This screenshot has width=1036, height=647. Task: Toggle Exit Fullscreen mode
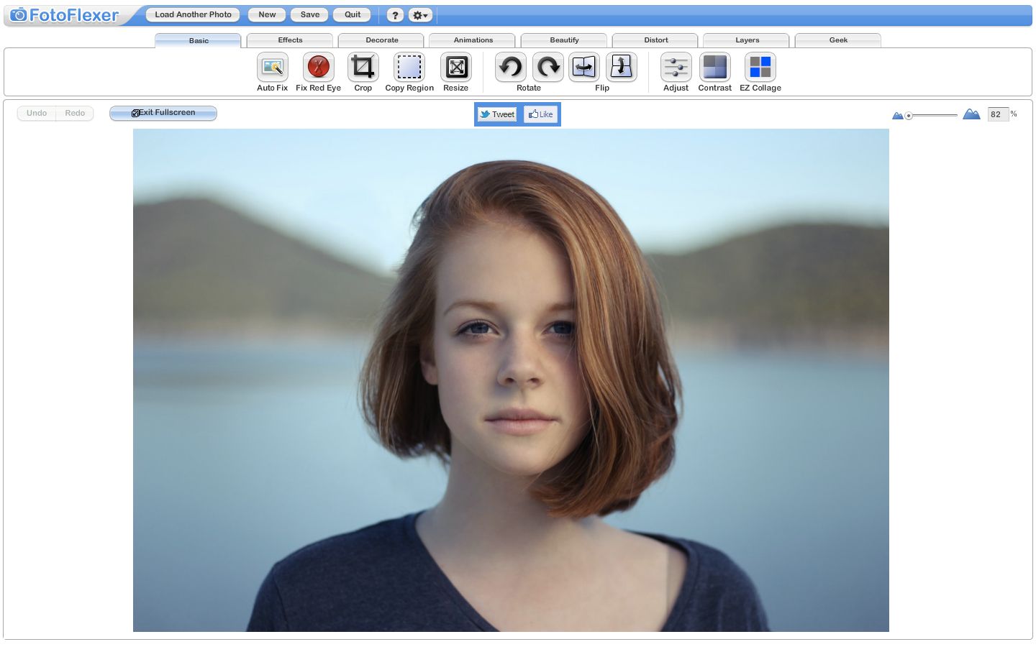click(163, 113)
